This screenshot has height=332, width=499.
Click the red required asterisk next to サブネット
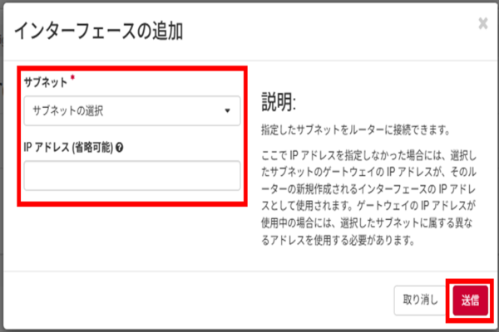point(72,77)
